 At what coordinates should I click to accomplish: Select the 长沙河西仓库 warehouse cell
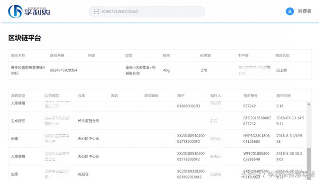pyautogui.click(x=88, y=121)
